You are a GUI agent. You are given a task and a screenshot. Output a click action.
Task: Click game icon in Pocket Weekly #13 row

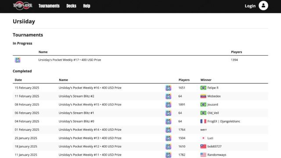(168, 138)
